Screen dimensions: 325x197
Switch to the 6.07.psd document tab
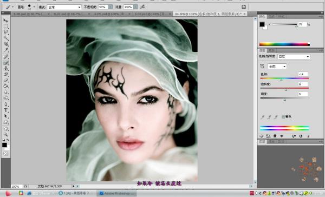coord(68,14)
